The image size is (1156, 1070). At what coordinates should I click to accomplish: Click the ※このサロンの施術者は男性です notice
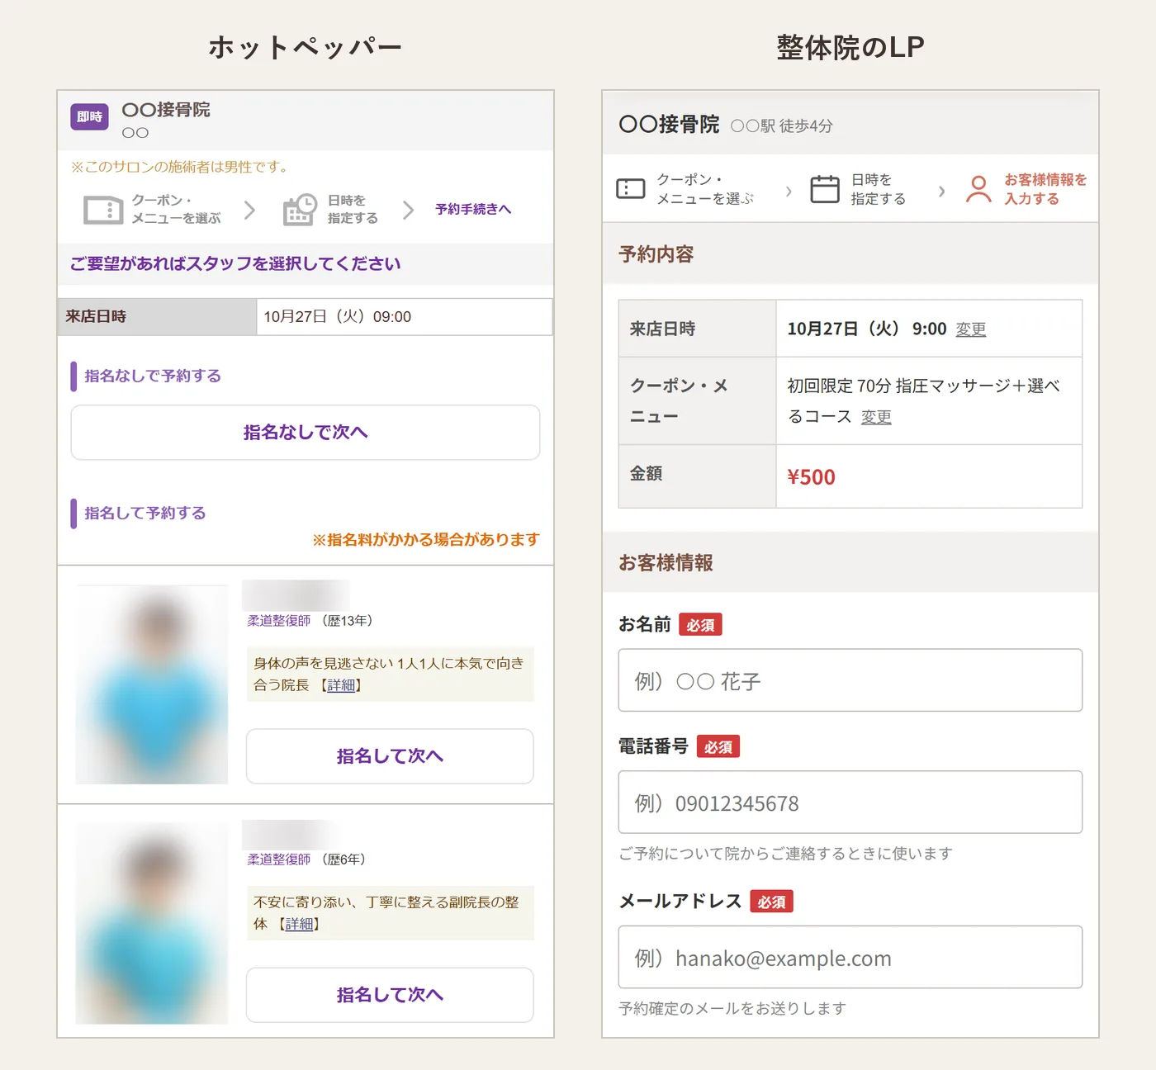coord(179,167)
